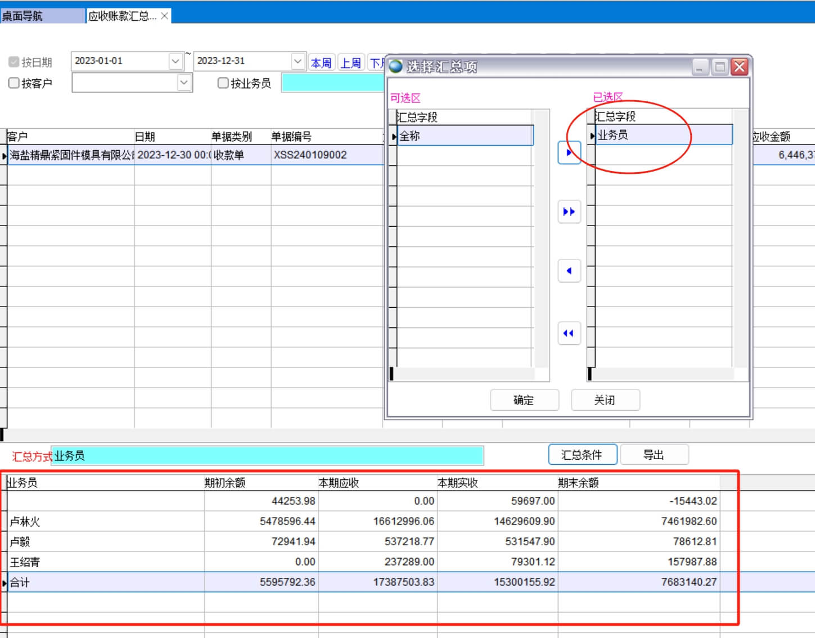This screenshot has width=815, height=638.
Task: Toggle the 按日期 checkbox
Action: [x=14, y=62]
